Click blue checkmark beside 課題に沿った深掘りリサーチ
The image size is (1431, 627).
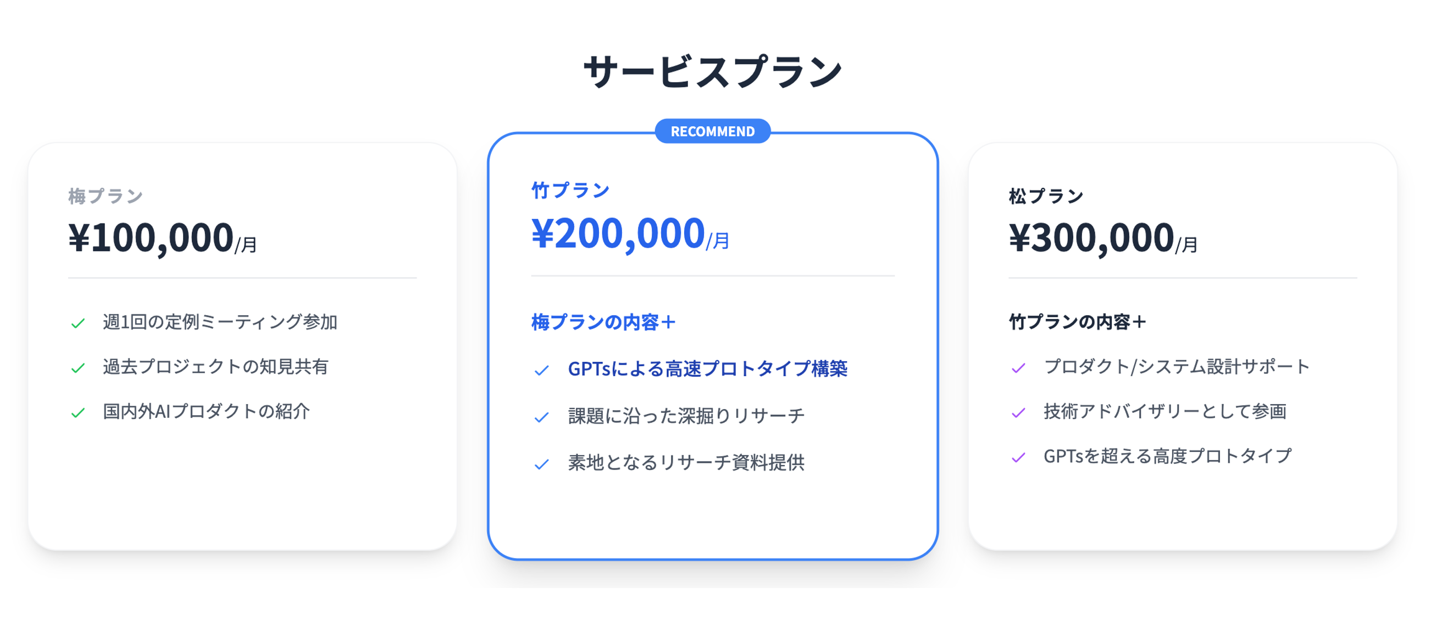[x=542, y=417]
